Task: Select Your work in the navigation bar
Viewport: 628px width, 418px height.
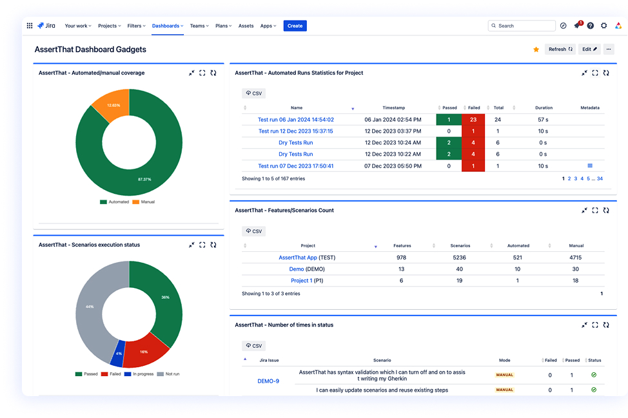Action: [x=77, y=26]
